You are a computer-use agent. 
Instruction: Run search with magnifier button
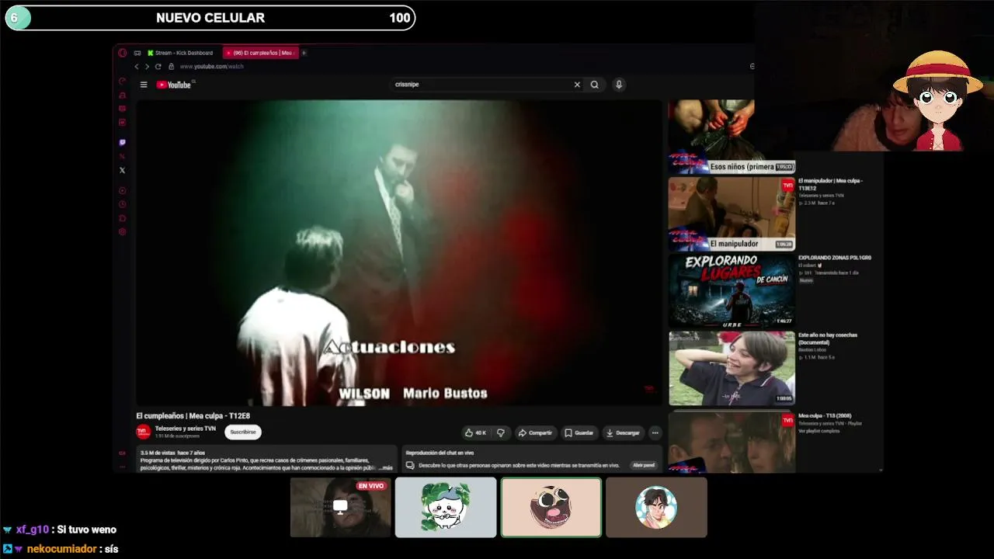[x=595, y=85]
